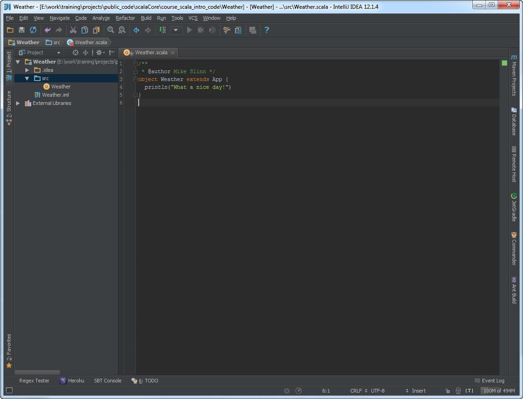
Task: Click the Forward navigation arrow
Action: pyautogui.click(x=148, y=30)
